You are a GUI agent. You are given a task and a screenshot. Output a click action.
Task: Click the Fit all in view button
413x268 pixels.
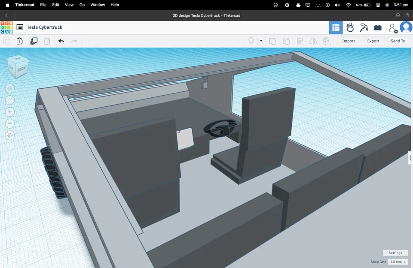(10, 100)
